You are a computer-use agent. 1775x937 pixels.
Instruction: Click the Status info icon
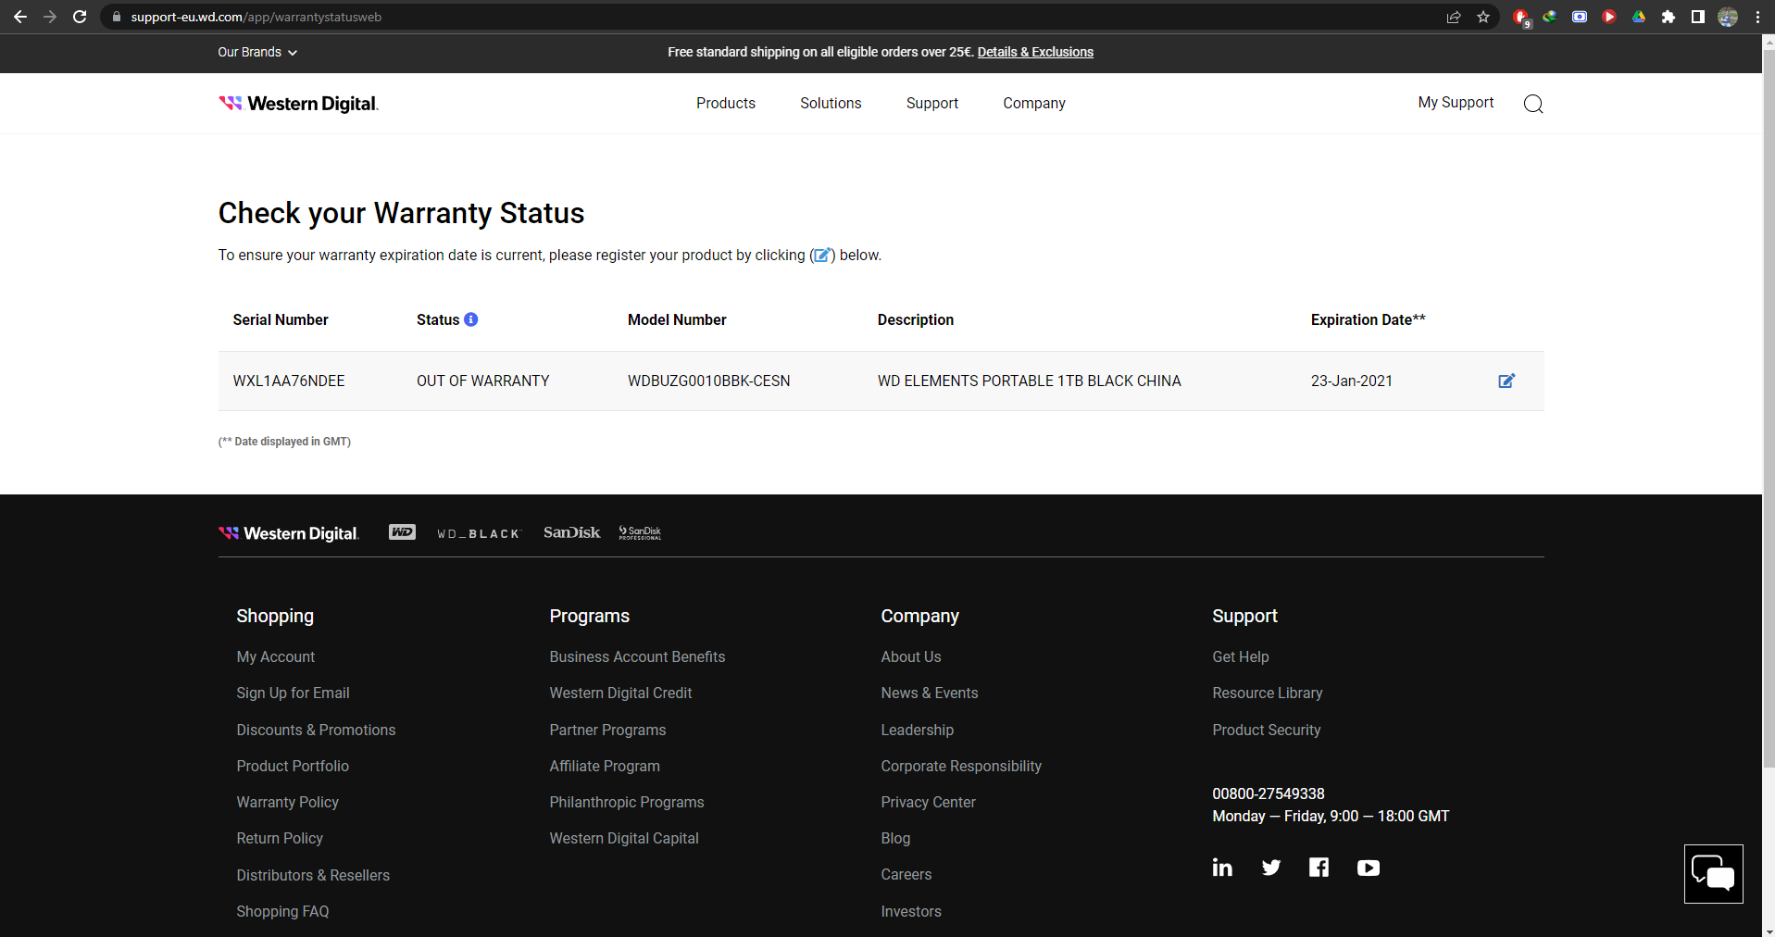click(471, 319)
